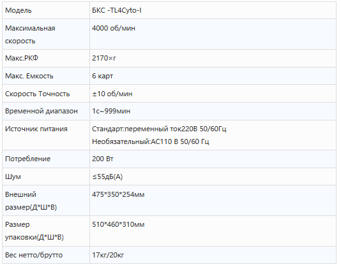Select the 'Стандарт:переменный ток220В 50/60Гц' line
Image resolution: width=341 pixels, height=267 pixels.
click(159, 129)
